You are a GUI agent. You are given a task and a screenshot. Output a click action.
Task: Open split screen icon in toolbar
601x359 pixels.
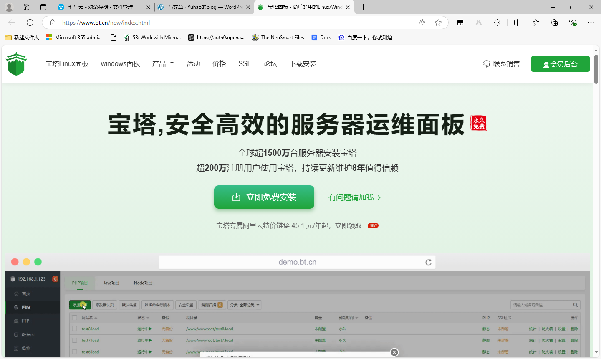click(x=518, y=23)
